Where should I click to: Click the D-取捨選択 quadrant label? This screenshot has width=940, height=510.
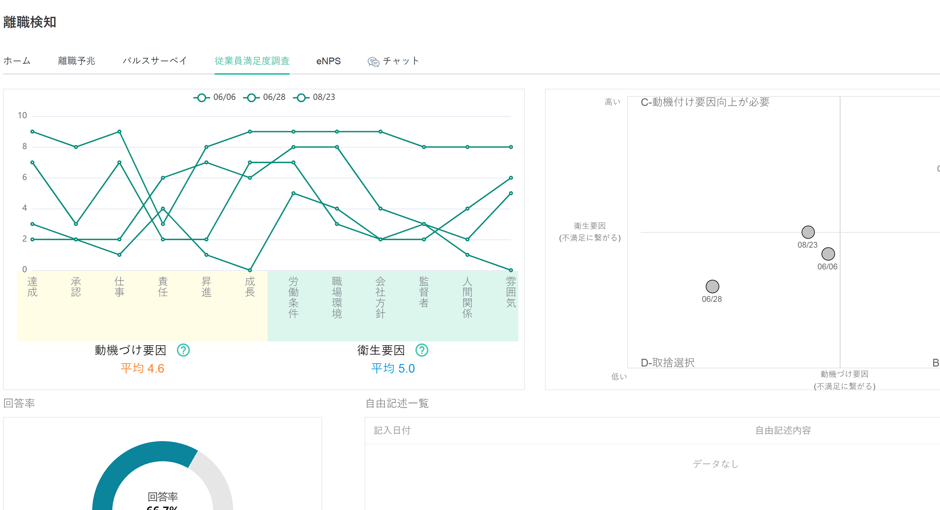667,362
